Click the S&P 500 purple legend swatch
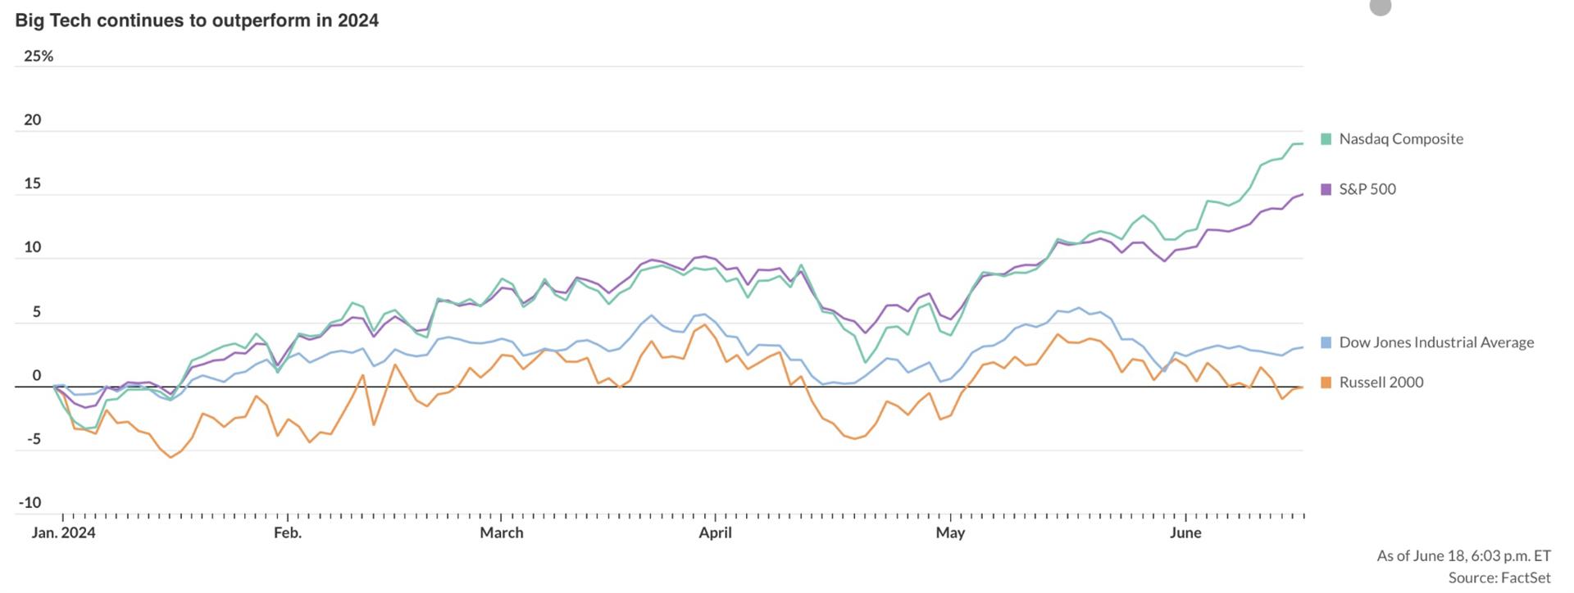The width and height of the screenshot is (1574, 593). tap(1326, 189)
